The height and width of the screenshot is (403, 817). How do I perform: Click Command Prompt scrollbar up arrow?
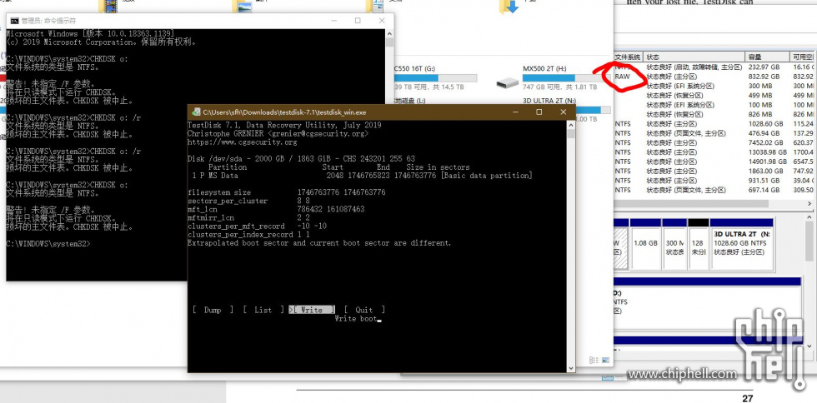(390, 32)
